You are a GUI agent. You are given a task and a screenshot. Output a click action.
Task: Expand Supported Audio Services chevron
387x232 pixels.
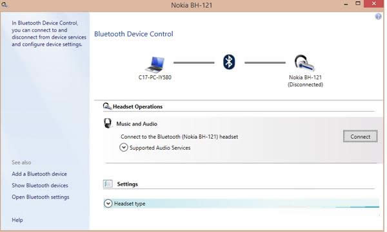pyautogui.click(x=123, y=148)
